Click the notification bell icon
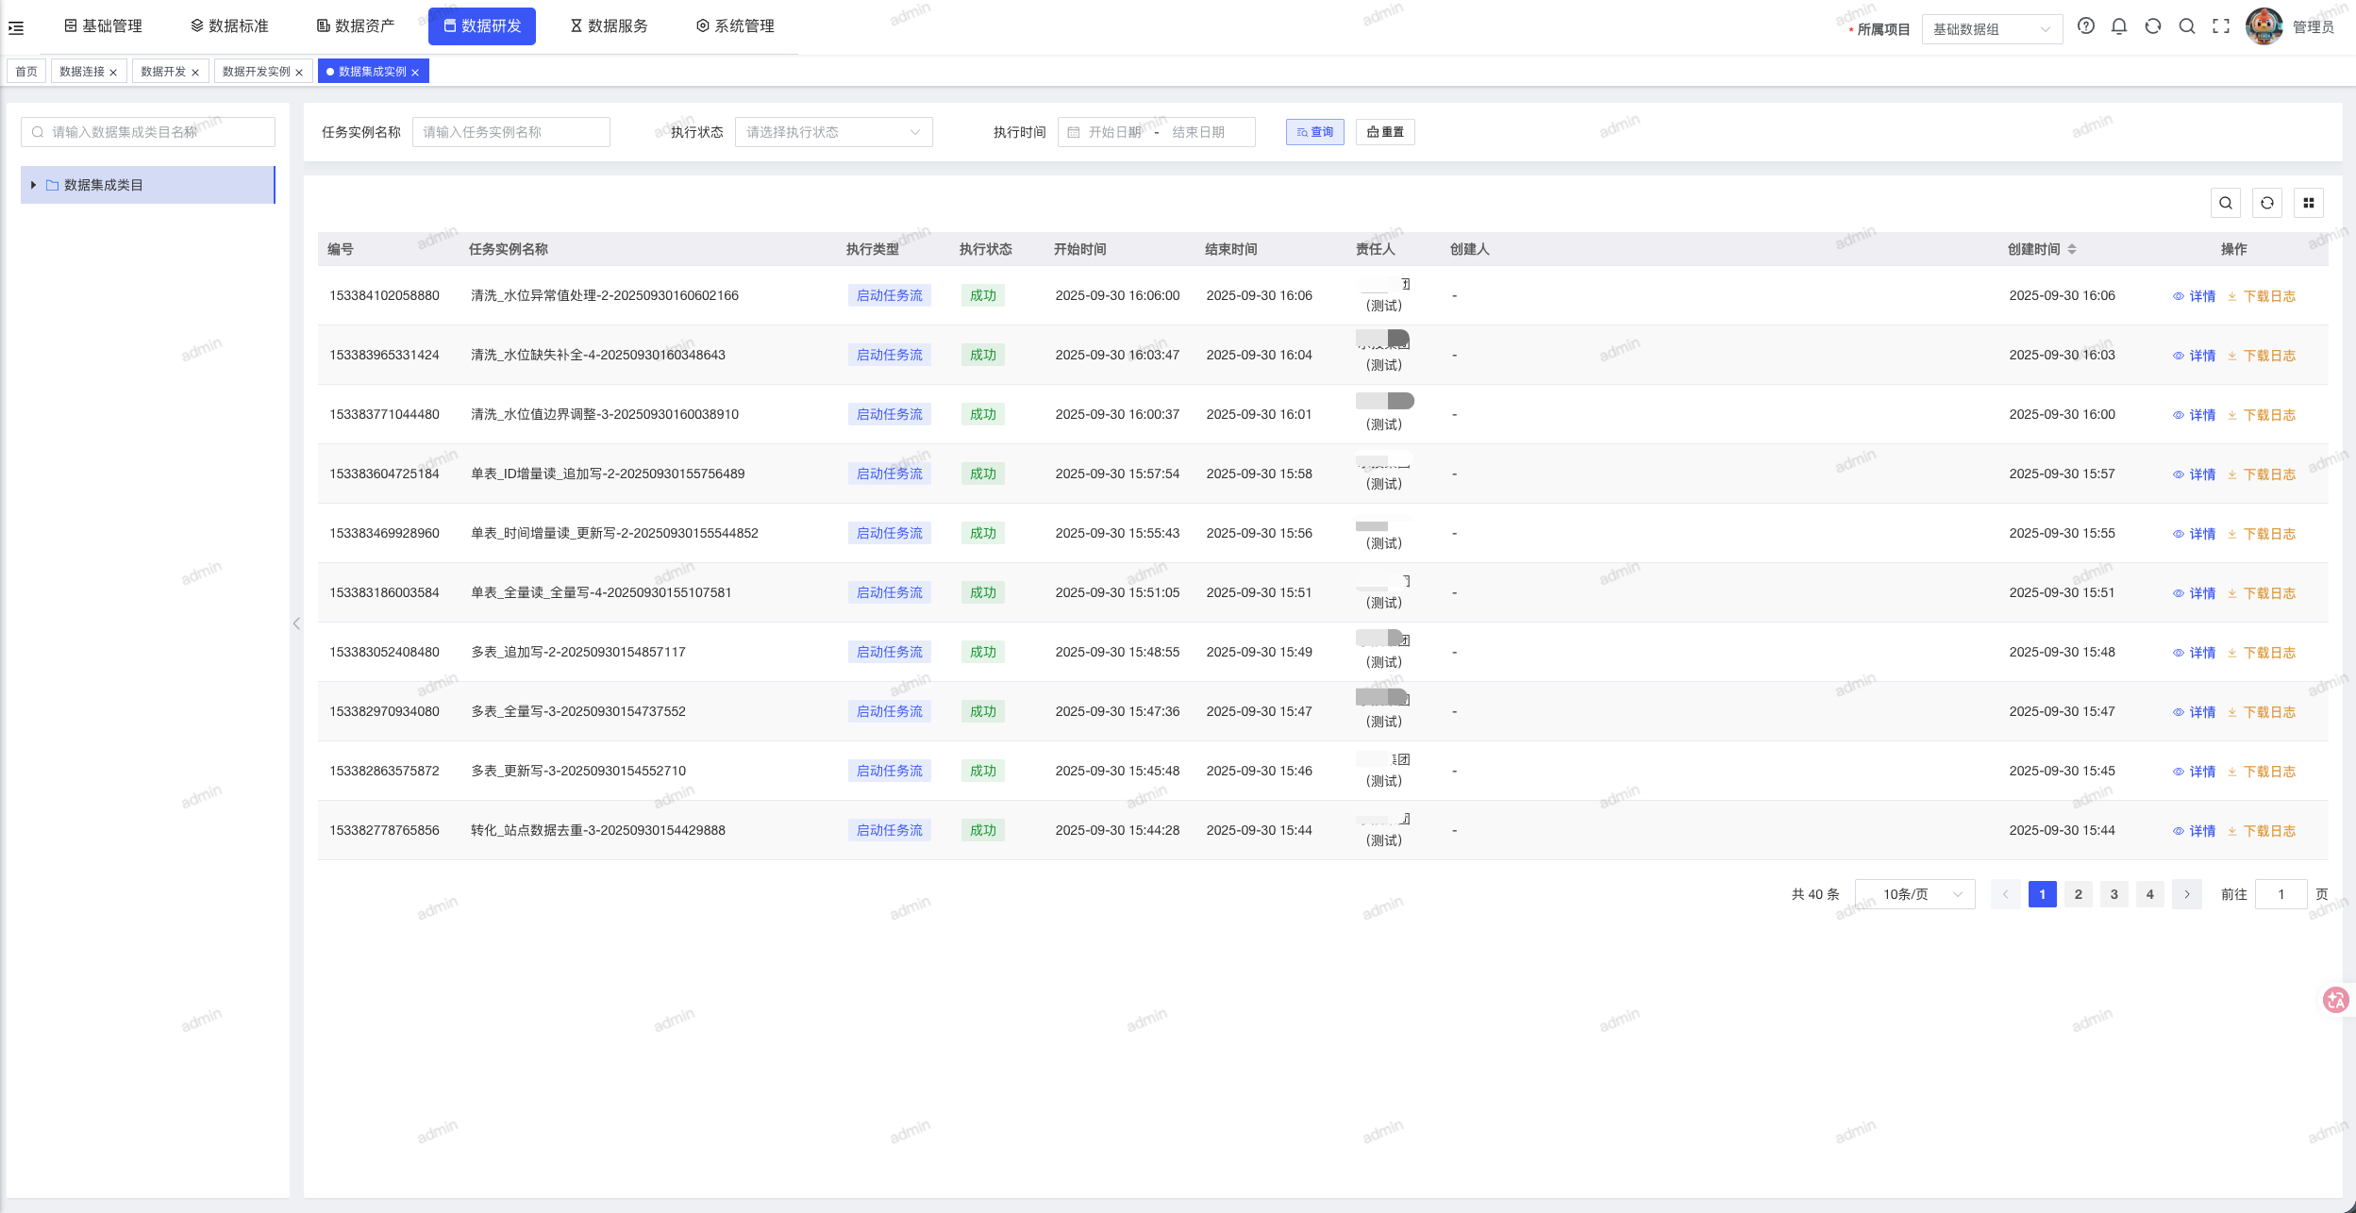Viewport: 2356px width, 1213px height. pos(2119,26)
